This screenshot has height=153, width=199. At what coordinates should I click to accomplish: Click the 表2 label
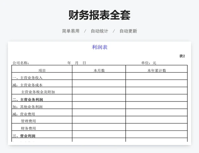pyautogui.click(x=182, y=56)
